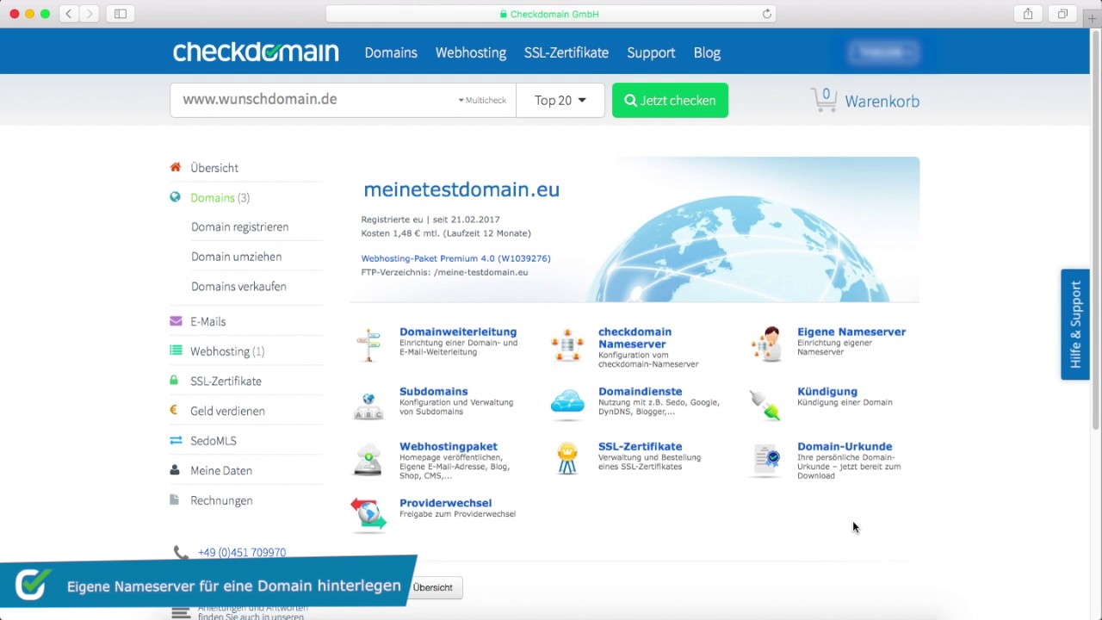
Task: Click the Domainweiterleitung signpost icon
Action: tap(368, 344)
